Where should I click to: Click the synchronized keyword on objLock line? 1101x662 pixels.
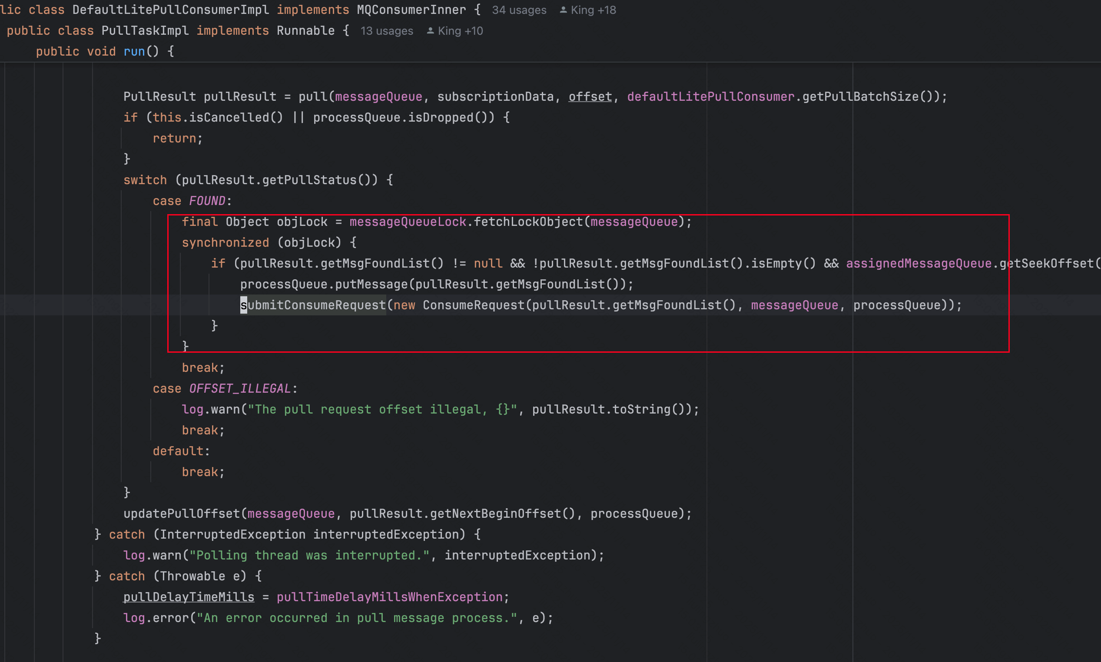coord(226,243)
